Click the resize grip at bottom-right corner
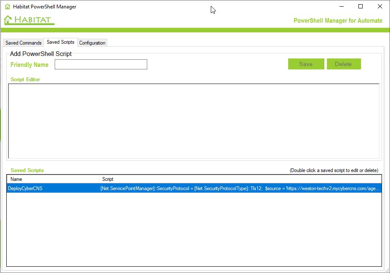This screenshot has width=390, height=273. click(387, 270)
